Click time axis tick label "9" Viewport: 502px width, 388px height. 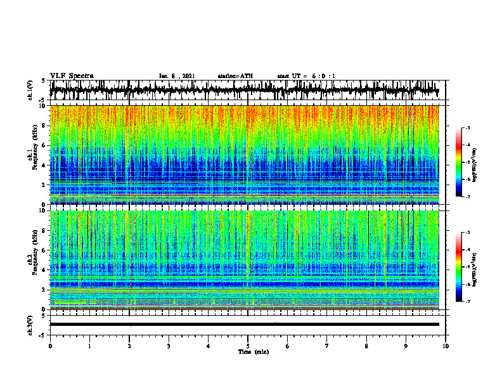[x=406, y=346]
